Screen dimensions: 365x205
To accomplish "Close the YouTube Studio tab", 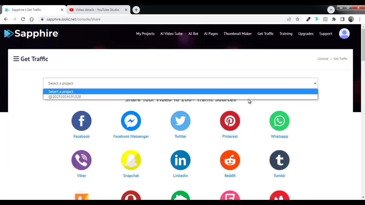I will (x=126, y=10).
